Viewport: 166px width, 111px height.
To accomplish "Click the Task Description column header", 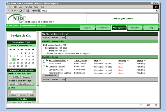I will (57, 60).
